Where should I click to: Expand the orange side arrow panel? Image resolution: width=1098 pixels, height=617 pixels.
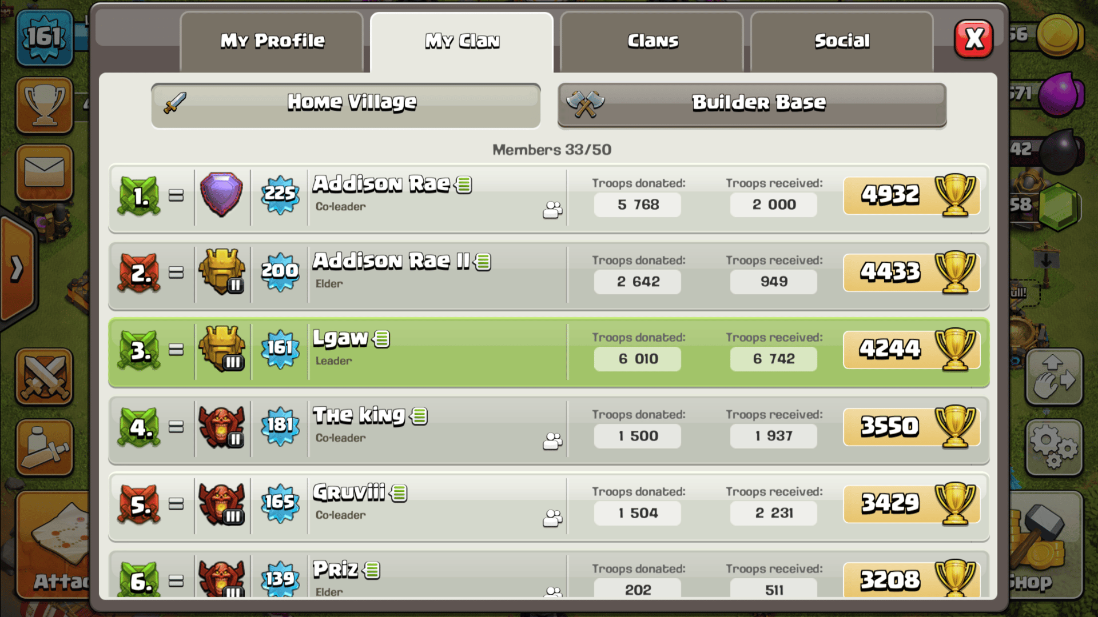(x=17, y=269)
